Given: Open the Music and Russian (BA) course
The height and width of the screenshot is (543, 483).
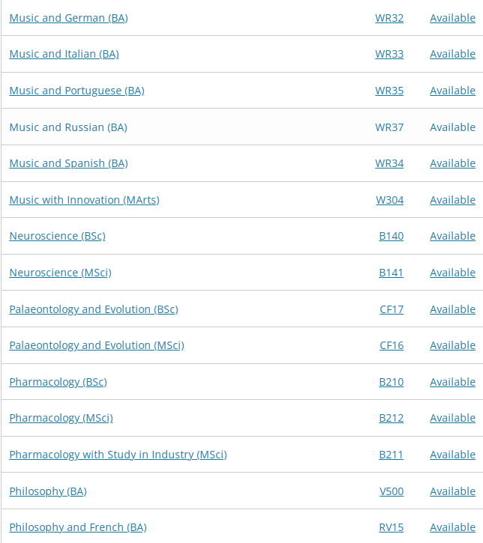Looking at the screenshot, I should coord(68,127).
